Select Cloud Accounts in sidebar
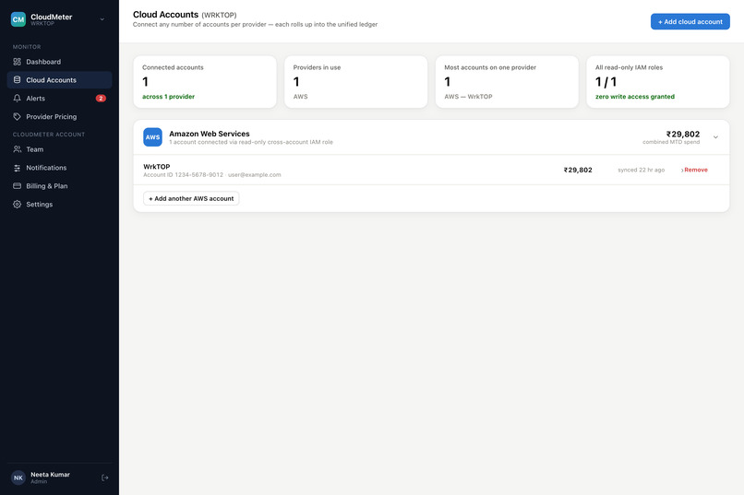This screenshot has width=744, height=495. [59, 80]
